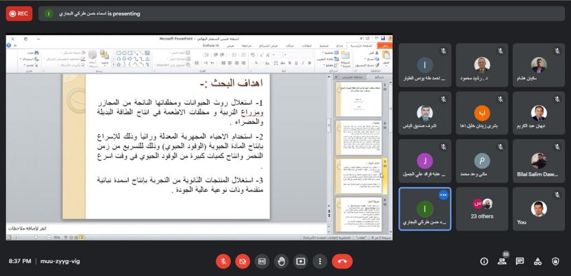Show the people list with 35 participants
The width and height of the screenshot is (571, 276).
[x=502, y=261]
